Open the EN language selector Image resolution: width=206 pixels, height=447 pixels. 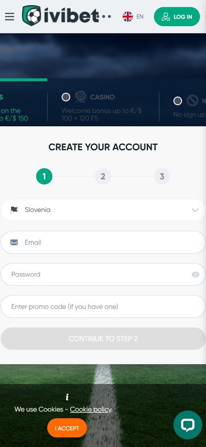click(140, 17)
